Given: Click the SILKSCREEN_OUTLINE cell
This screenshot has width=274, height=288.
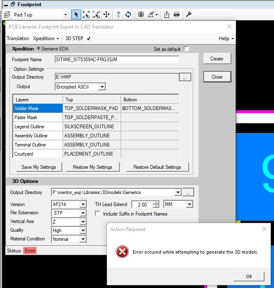Looking at the screenshot, I should click(x=92, y=127).
